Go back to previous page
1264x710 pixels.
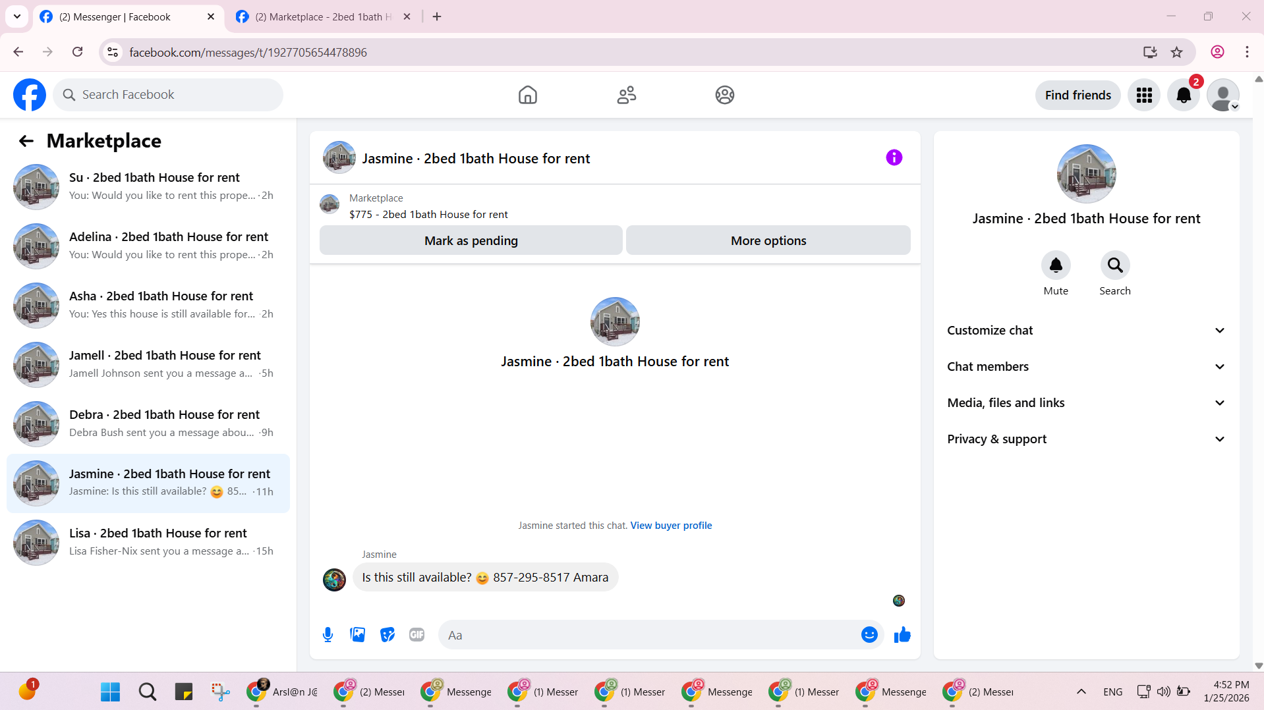point(18,52)
